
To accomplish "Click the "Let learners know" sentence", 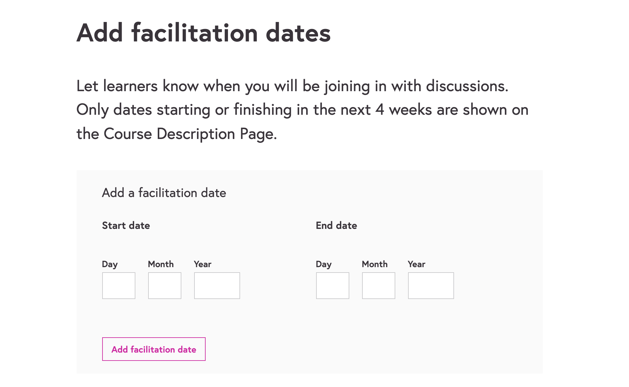I will (292, 86).
